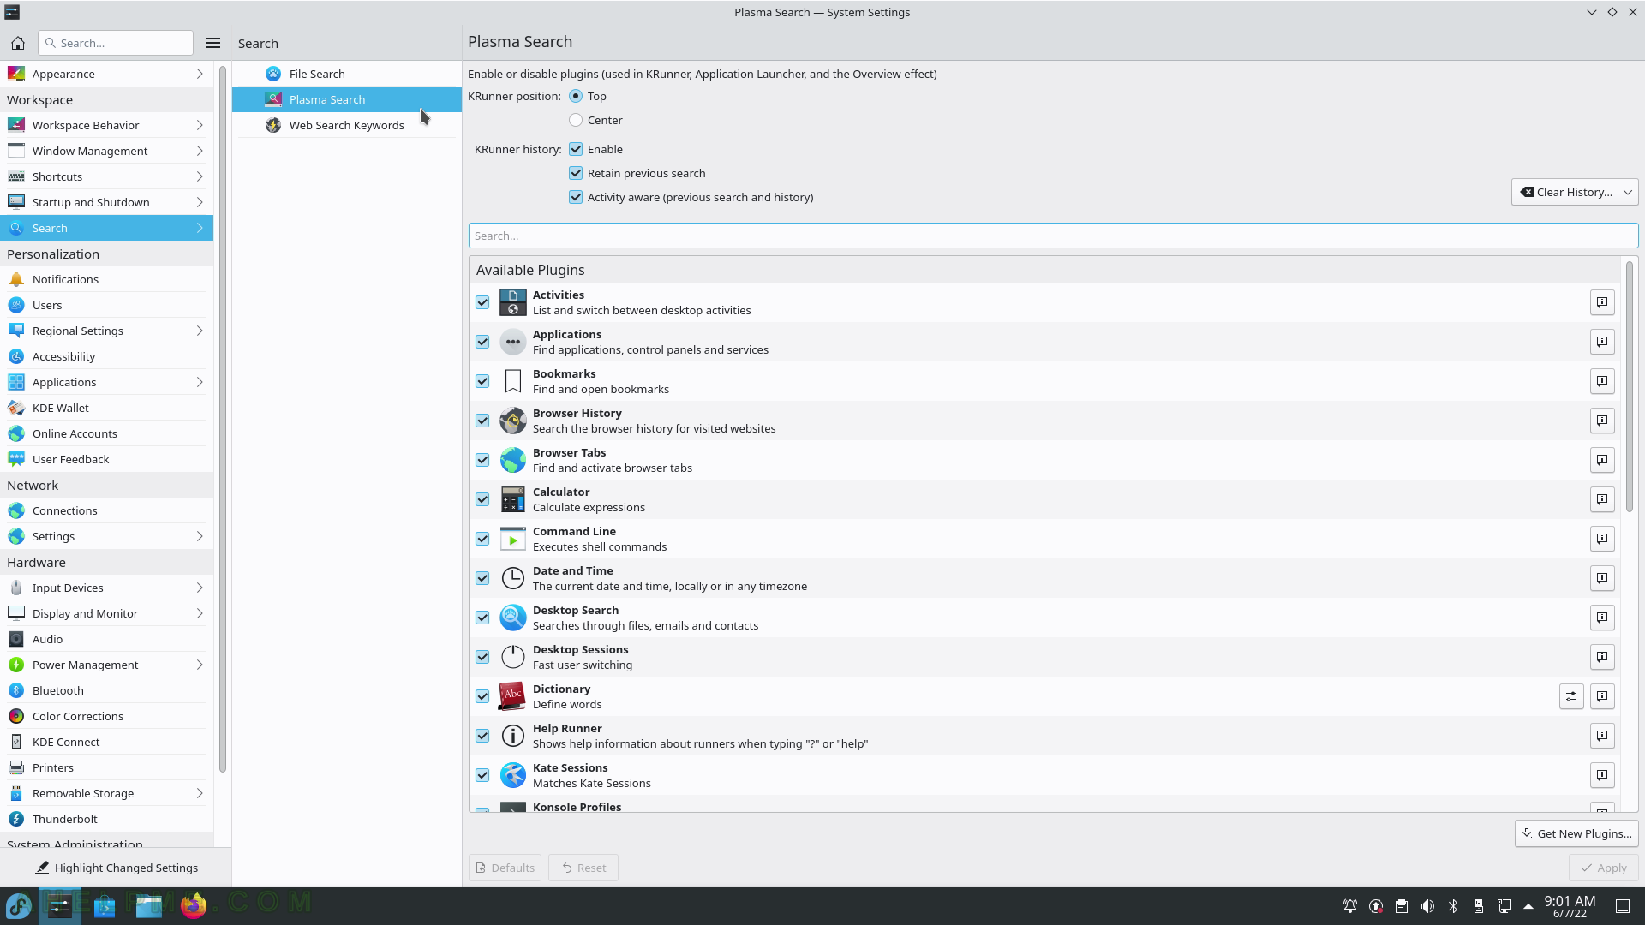Click the Defaults button
This screenshot has height=925, width=1645.
[505, 868]
